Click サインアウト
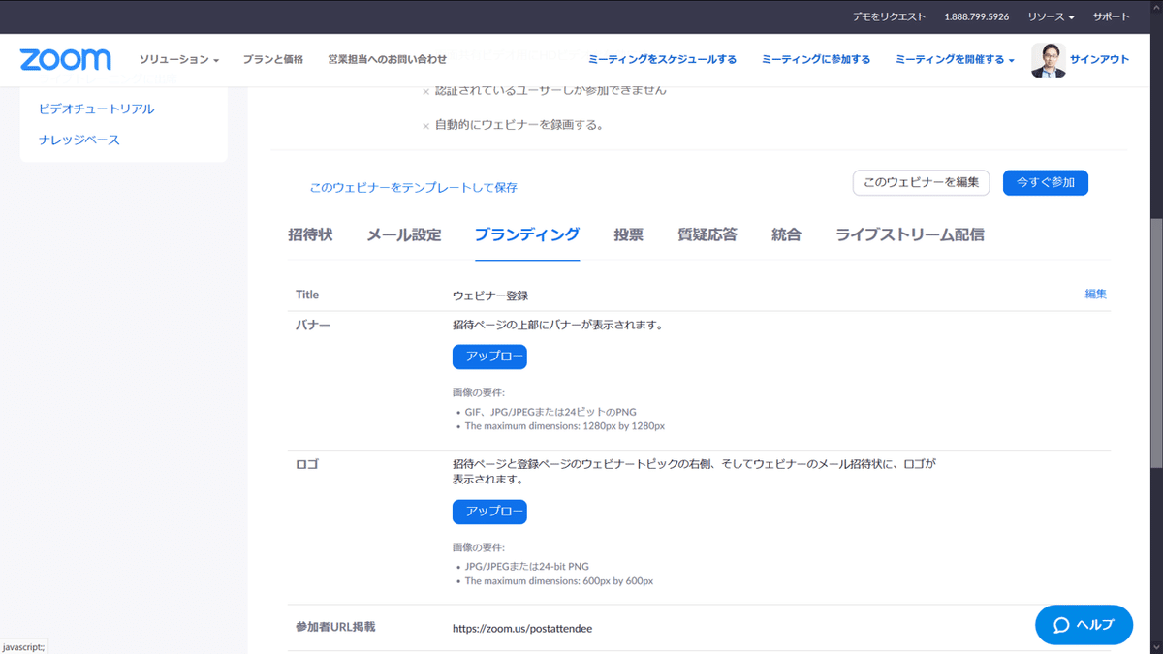 1100,60
